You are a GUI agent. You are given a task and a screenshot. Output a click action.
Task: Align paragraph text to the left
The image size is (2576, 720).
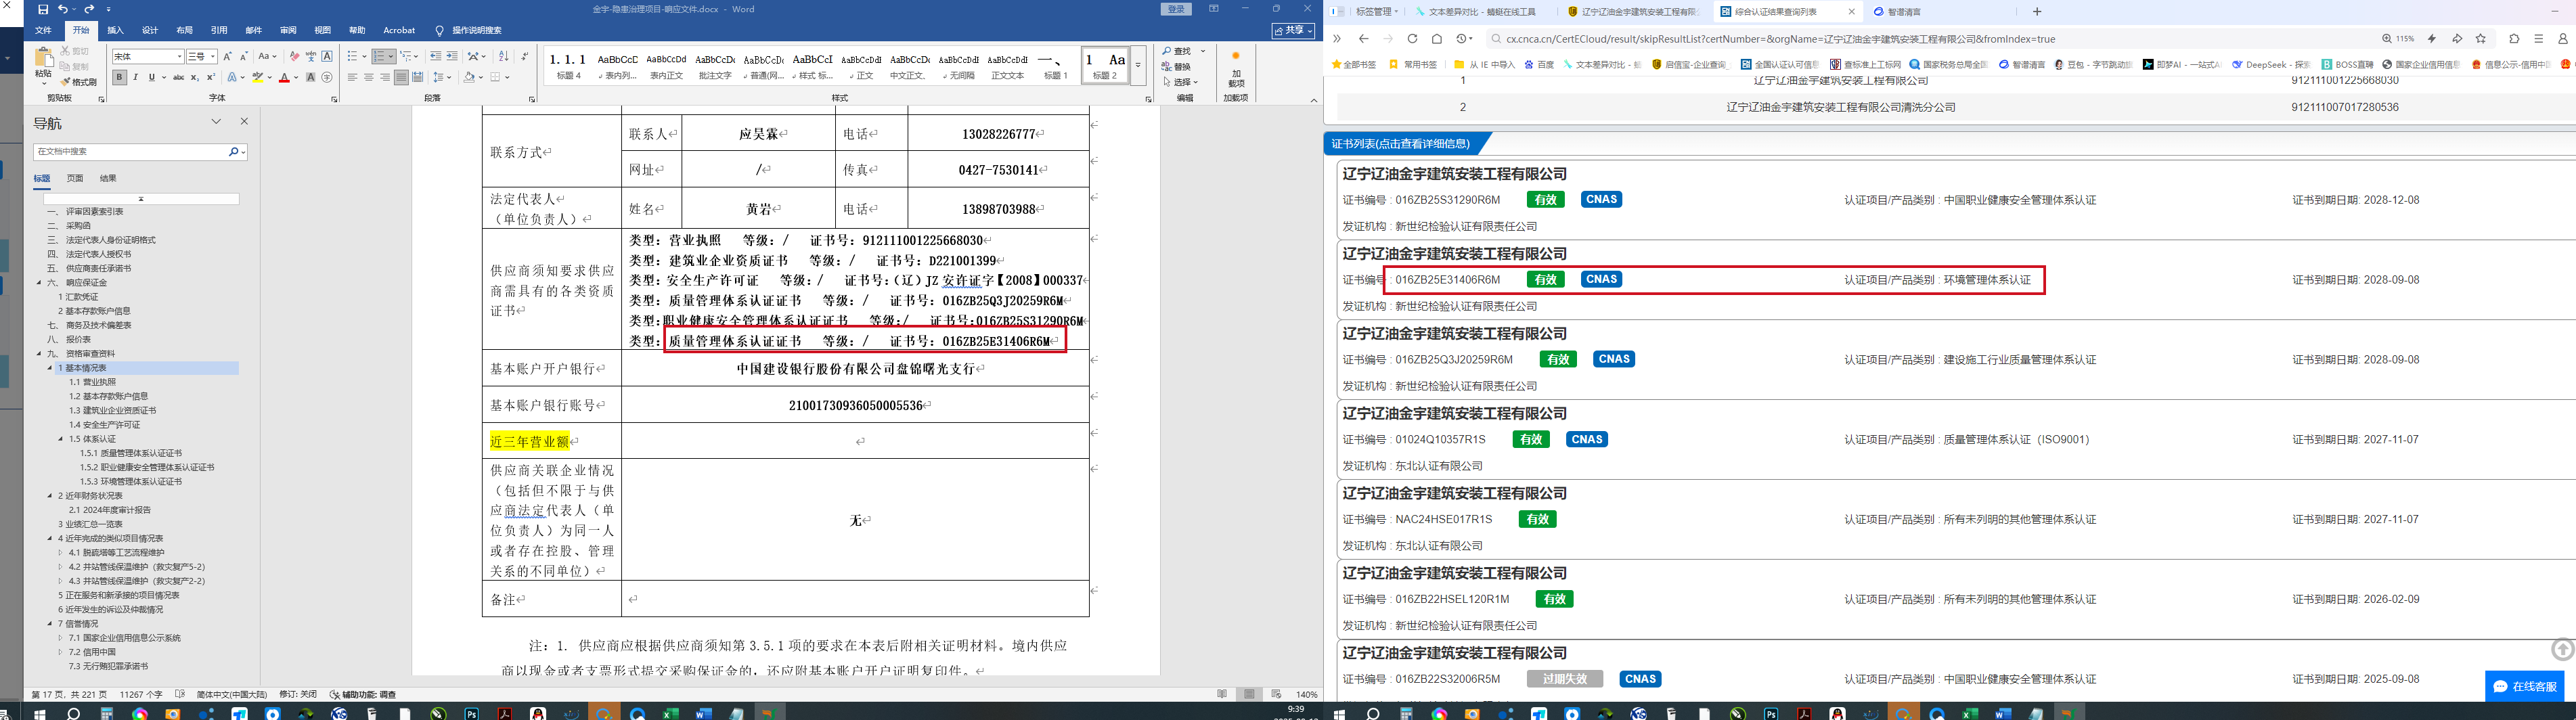(x=353, y=77)
